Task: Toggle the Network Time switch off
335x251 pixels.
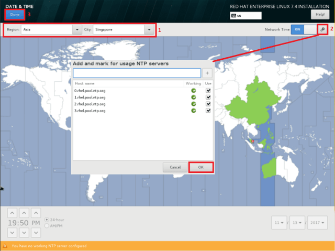Action: tap(304, 29)
